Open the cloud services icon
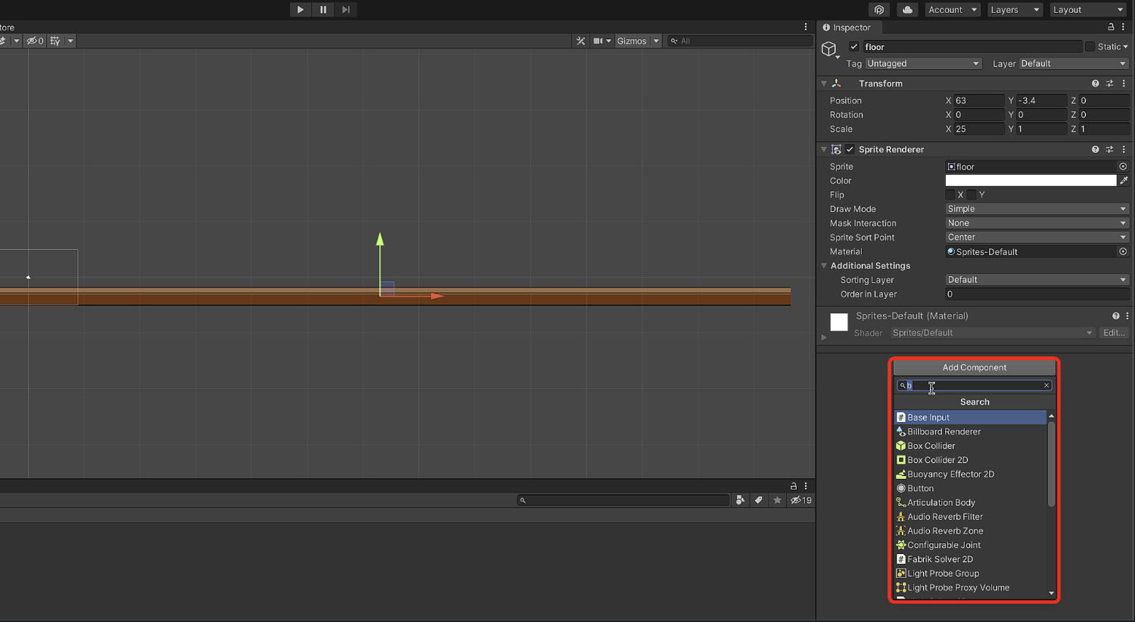This screenshot has height=622, width=1135. [x=907, y=10]
